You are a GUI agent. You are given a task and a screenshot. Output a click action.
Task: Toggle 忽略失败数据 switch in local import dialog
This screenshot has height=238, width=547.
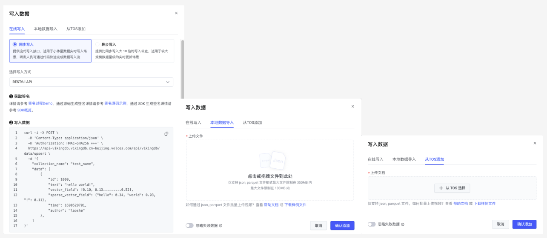[189, 226]
